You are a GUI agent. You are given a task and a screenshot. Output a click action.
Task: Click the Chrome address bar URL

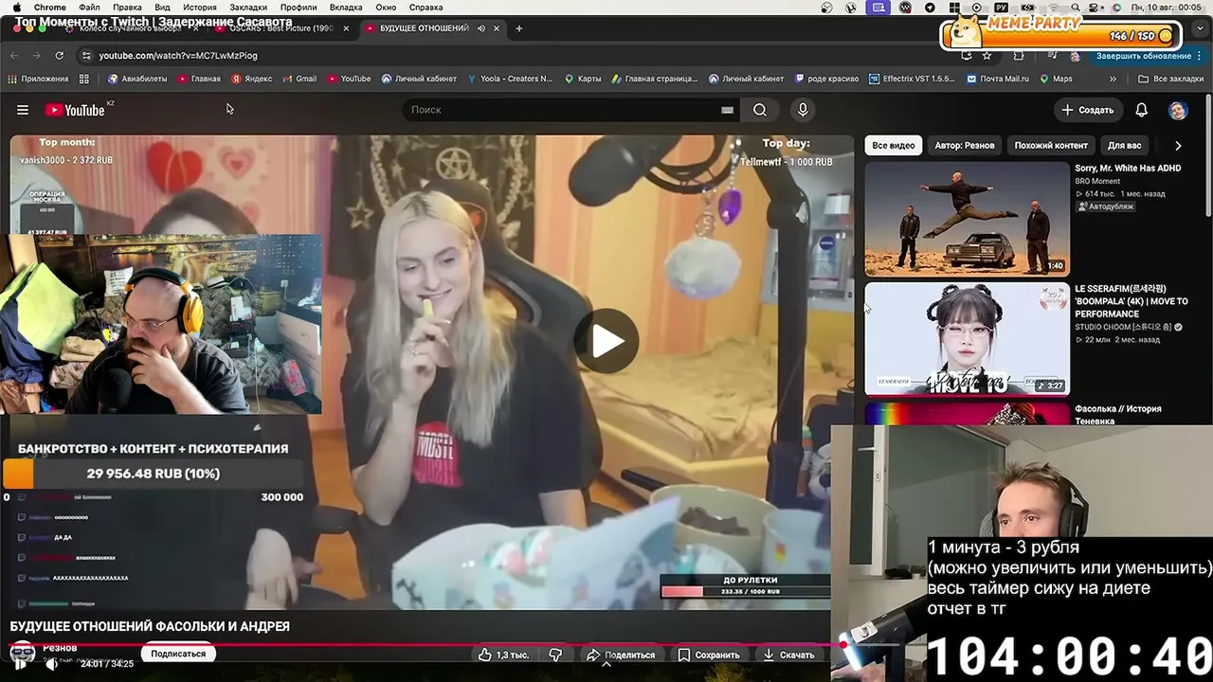point(178,56)
